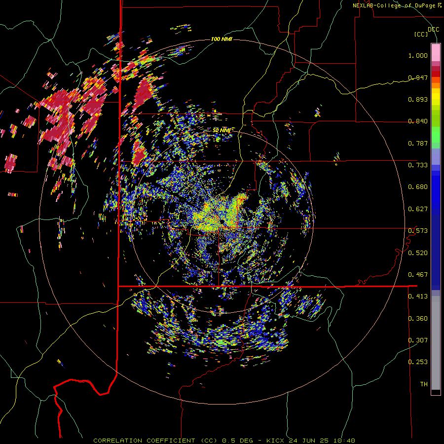This screenshot has height=444, width=444.
Task: Click the 0.573 scale value
Action: 418,230
